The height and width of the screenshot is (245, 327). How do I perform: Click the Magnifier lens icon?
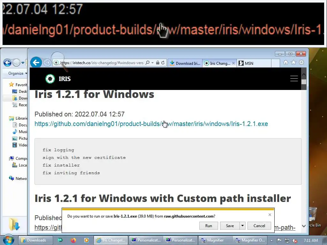pyautogui.click(x=59, y=62)
